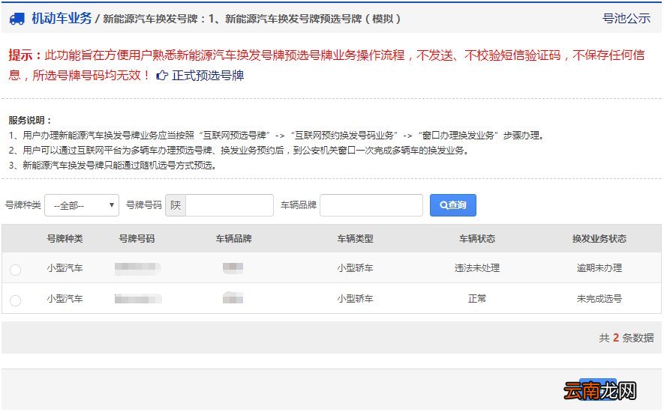Click the 正常 vehicle status cell
The height and width of the screenshot is (412, 664).
tap(477, 299)
